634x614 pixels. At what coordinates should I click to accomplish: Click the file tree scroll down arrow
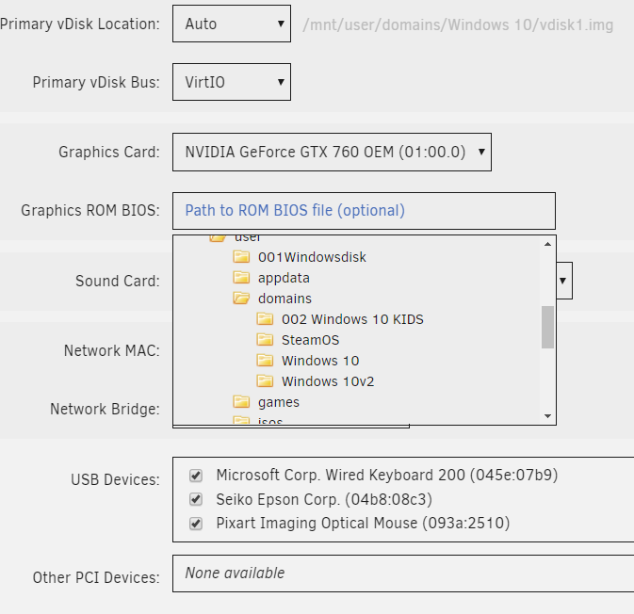point(548,416)
